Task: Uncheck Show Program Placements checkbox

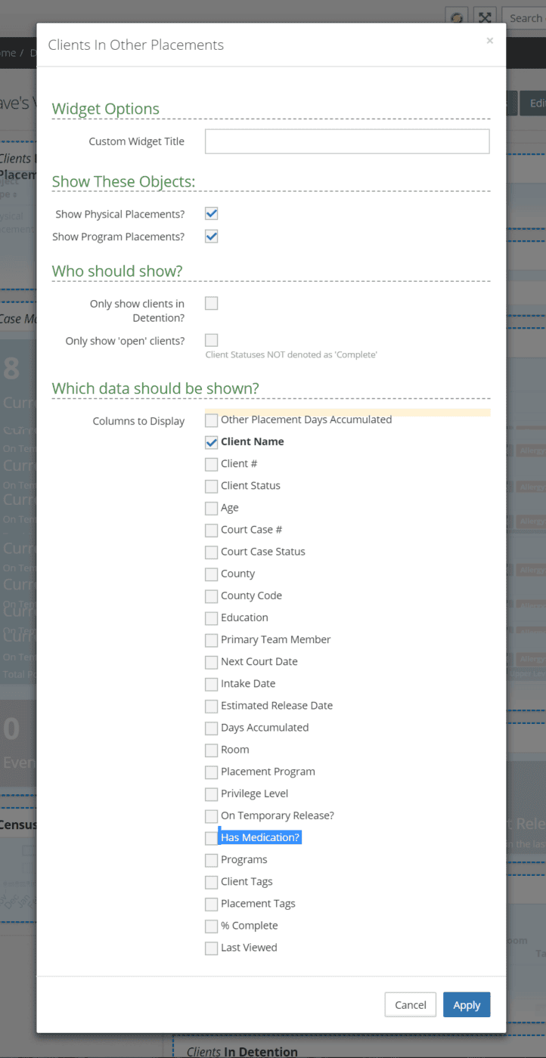Action: [212, 237]
